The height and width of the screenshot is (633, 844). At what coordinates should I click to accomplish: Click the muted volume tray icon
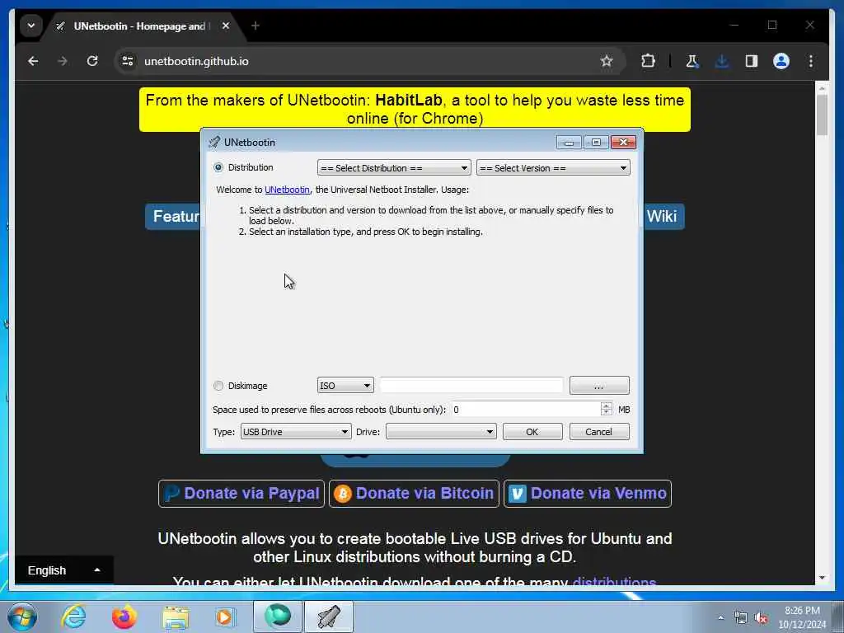(x=761, y=617)
